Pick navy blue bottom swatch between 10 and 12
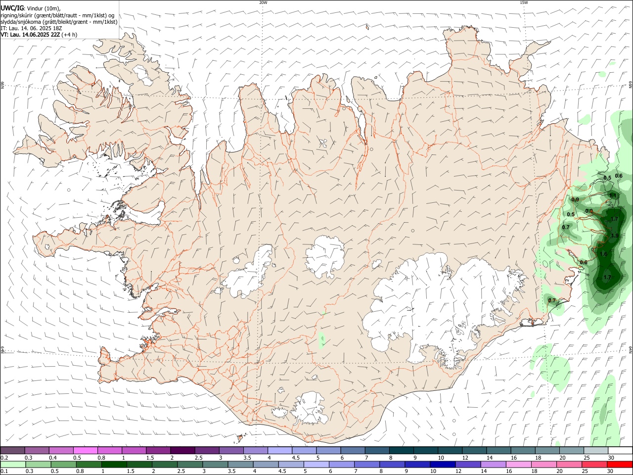This screenshot has height=475, width=633. point(443,464)
